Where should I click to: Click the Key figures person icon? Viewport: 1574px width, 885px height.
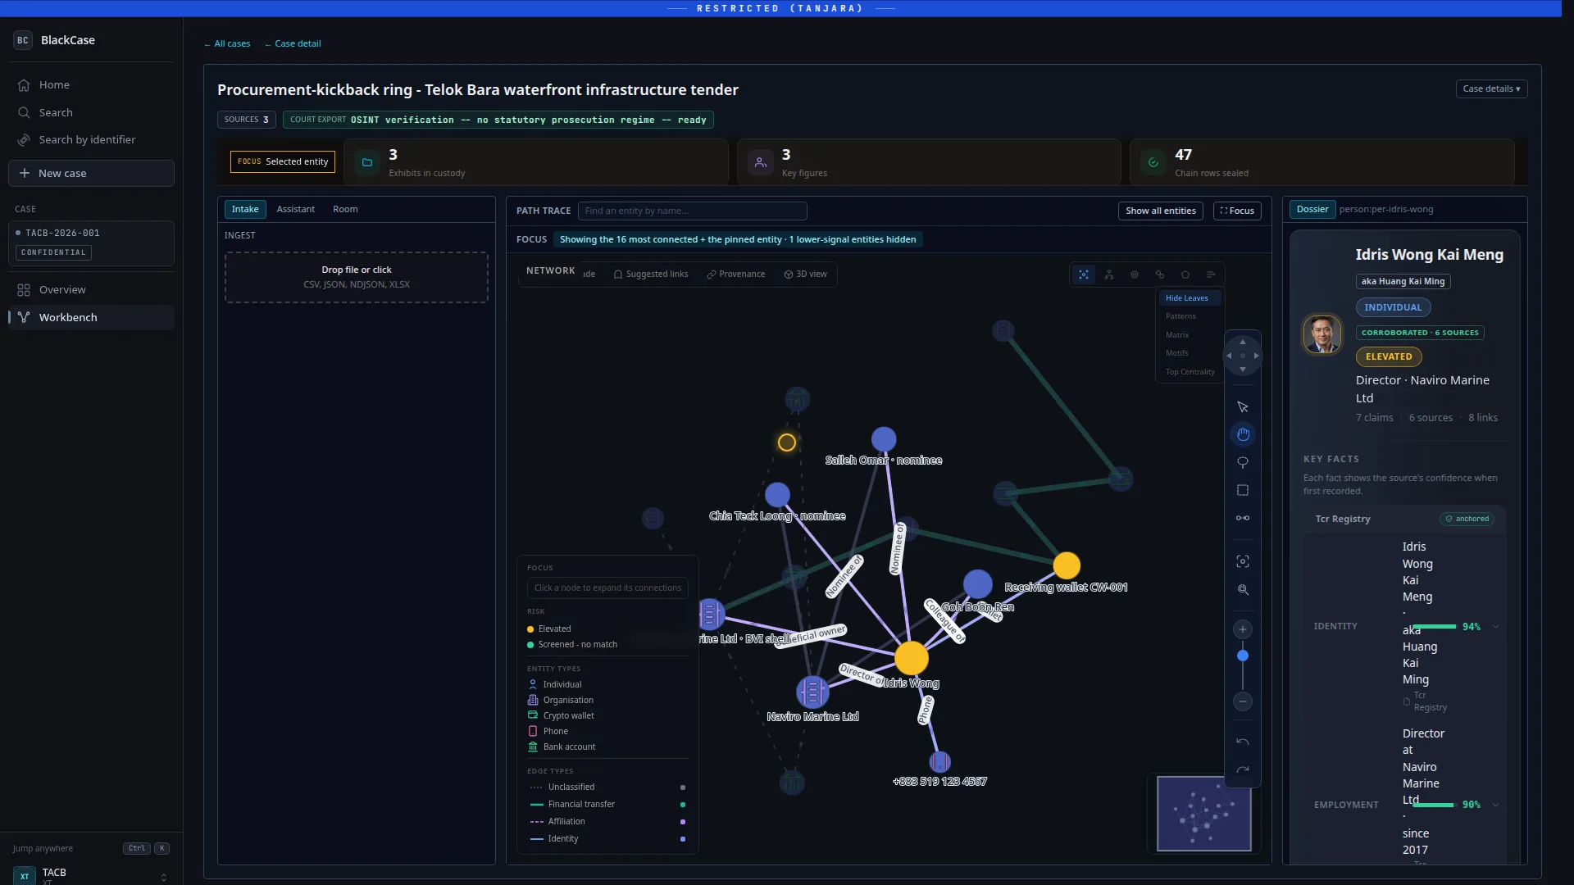[x=761, y=162]
